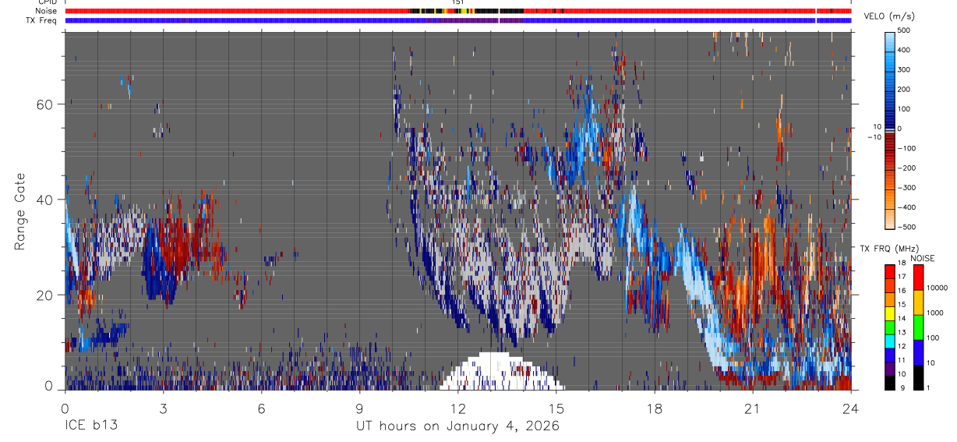Click the TX FRQ color scale bar
Image resolution: width=957 pixels, height=442 pixels.
(x=891, y=327)
